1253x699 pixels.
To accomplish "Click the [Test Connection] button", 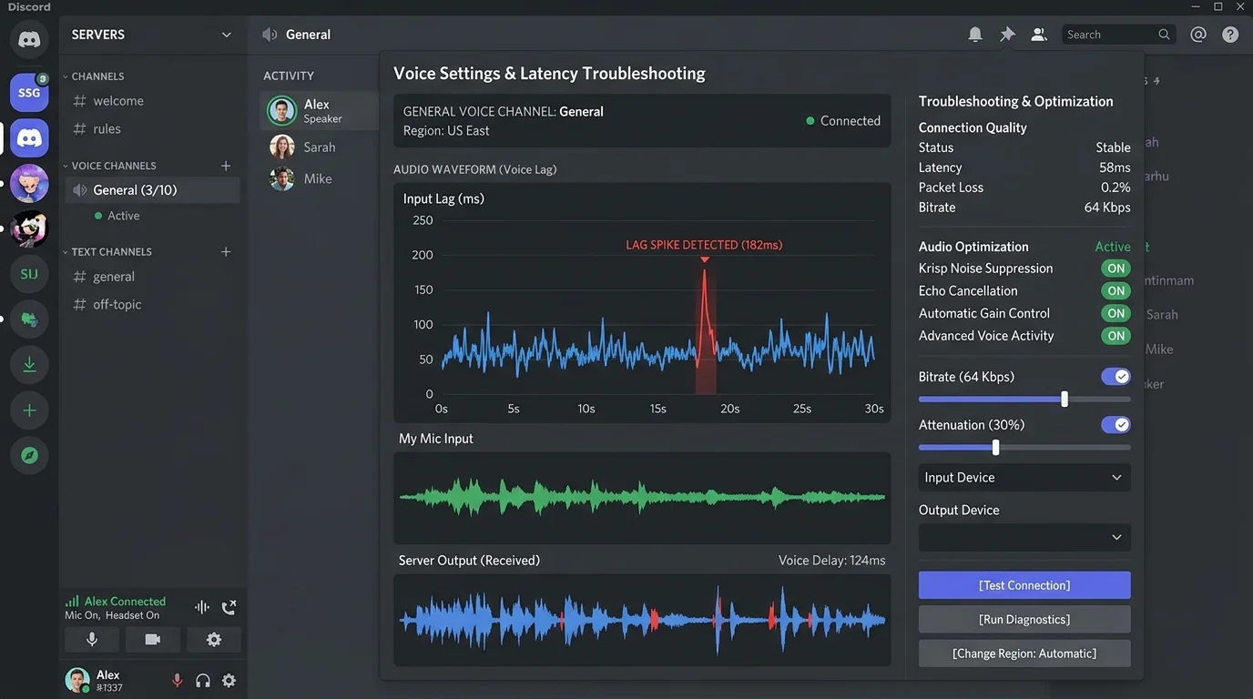I will coord(1024,585).
